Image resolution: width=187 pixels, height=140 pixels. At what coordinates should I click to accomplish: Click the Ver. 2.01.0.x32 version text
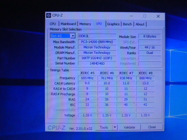point(81,128)
